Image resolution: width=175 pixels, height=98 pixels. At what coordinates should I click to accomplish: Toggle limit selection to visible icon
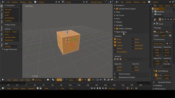point(89,80)
